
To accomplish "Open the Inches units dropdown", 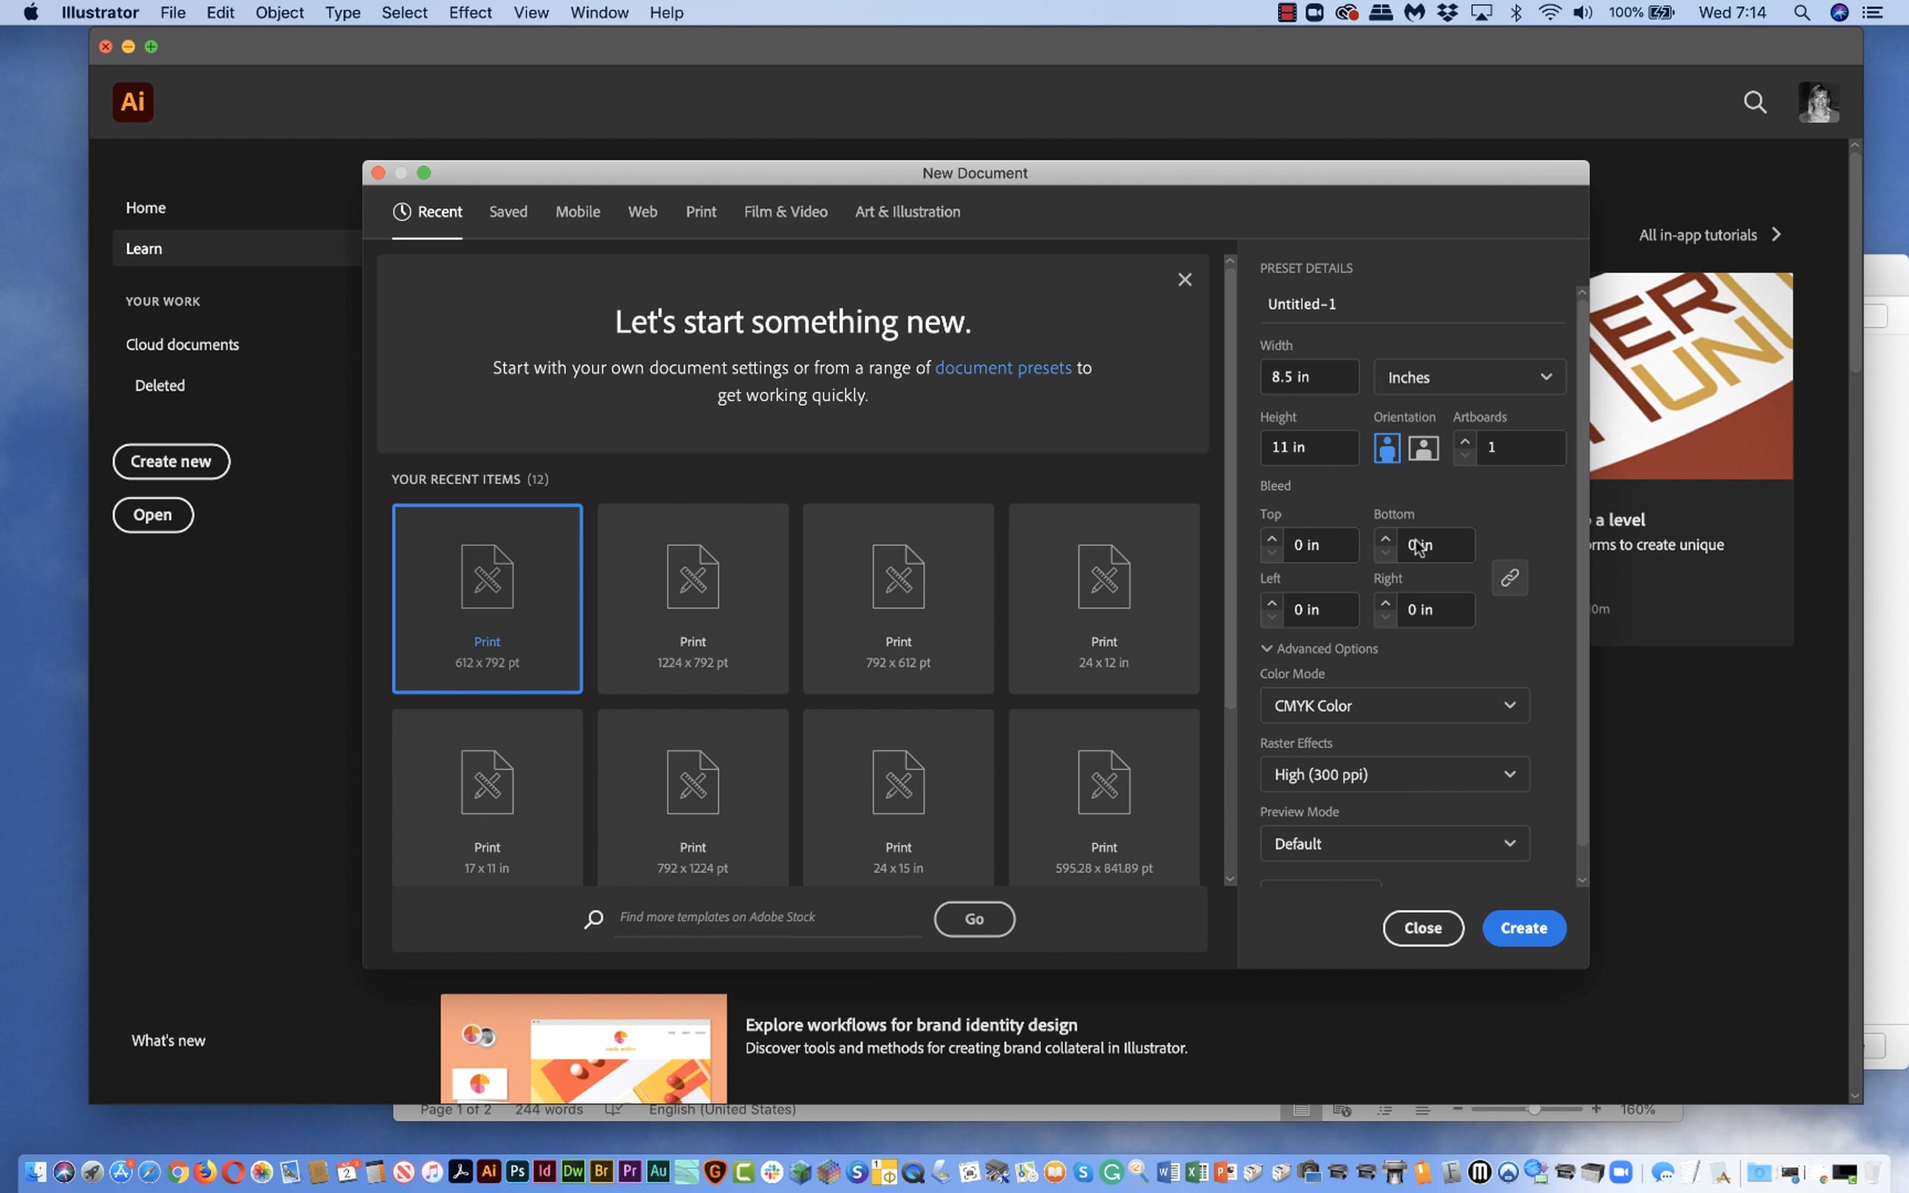I will (1468, 377).
